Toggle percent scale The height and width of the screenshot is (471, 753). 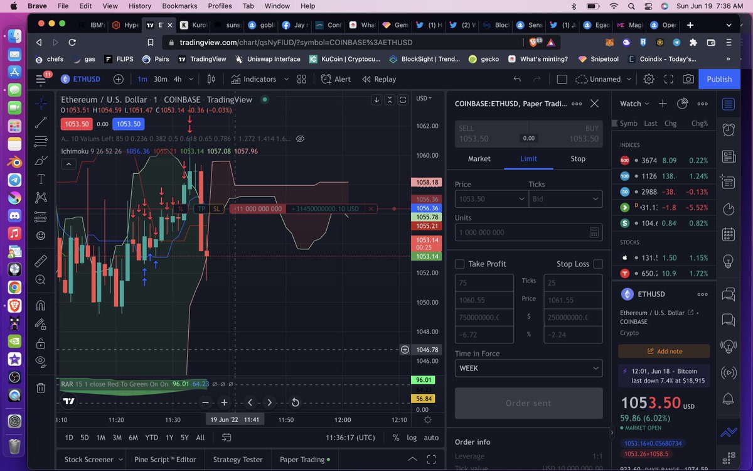pyautogui.click(x=396, y=438)
